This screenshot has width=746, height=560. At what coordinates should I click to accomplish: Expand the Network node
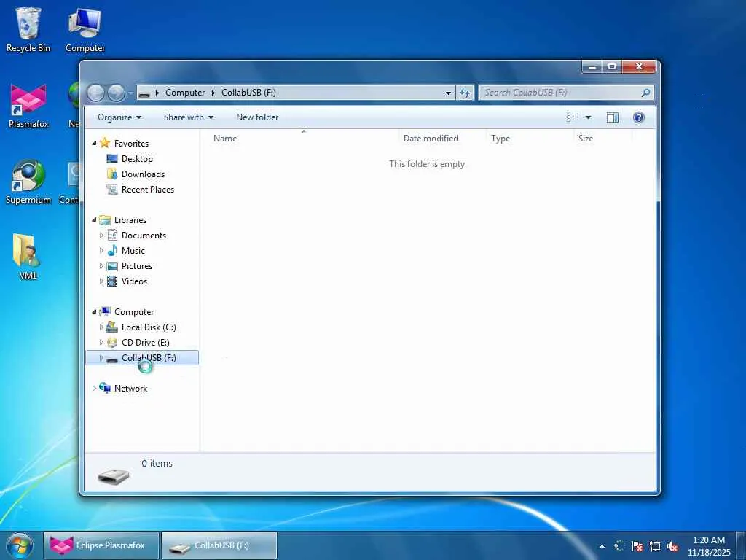(94, 388)
